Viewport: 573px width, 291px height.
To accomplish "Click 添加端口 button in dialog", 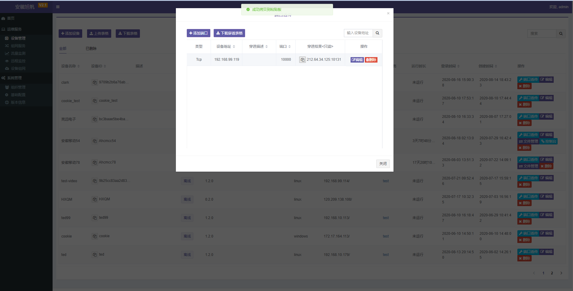I will point(199,33).
